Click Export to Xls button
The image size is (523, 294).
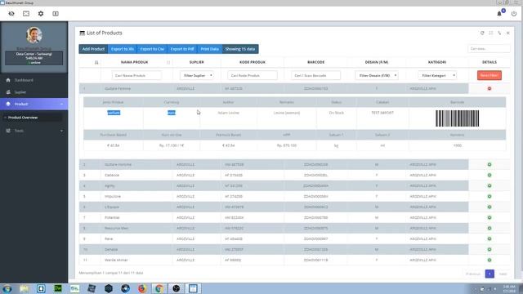pyautogui.click(x=123, y=49)
